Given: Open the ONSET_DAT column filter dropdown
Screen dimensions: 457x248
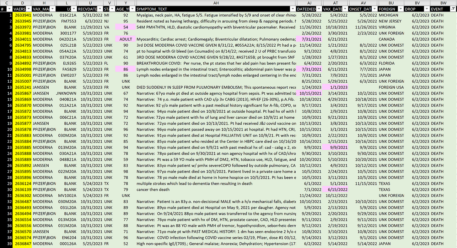Looking at the screenshot, I should (x=375, y=9).
